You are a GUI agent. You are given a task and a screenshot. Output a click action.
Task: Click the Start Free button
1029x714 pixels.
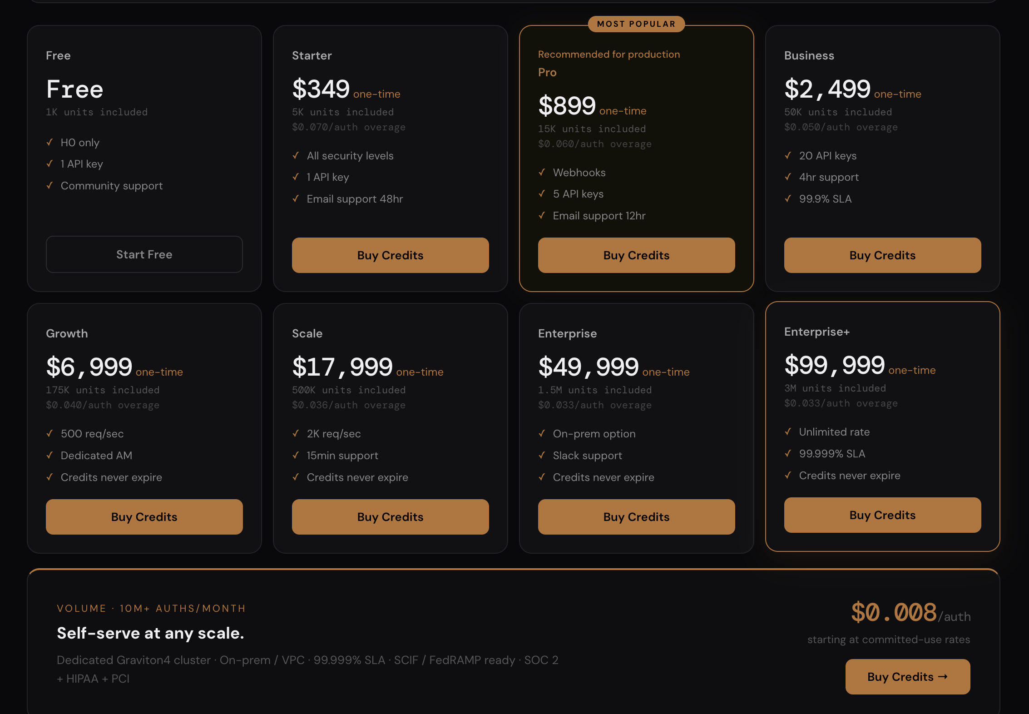[x=144, y=254]
